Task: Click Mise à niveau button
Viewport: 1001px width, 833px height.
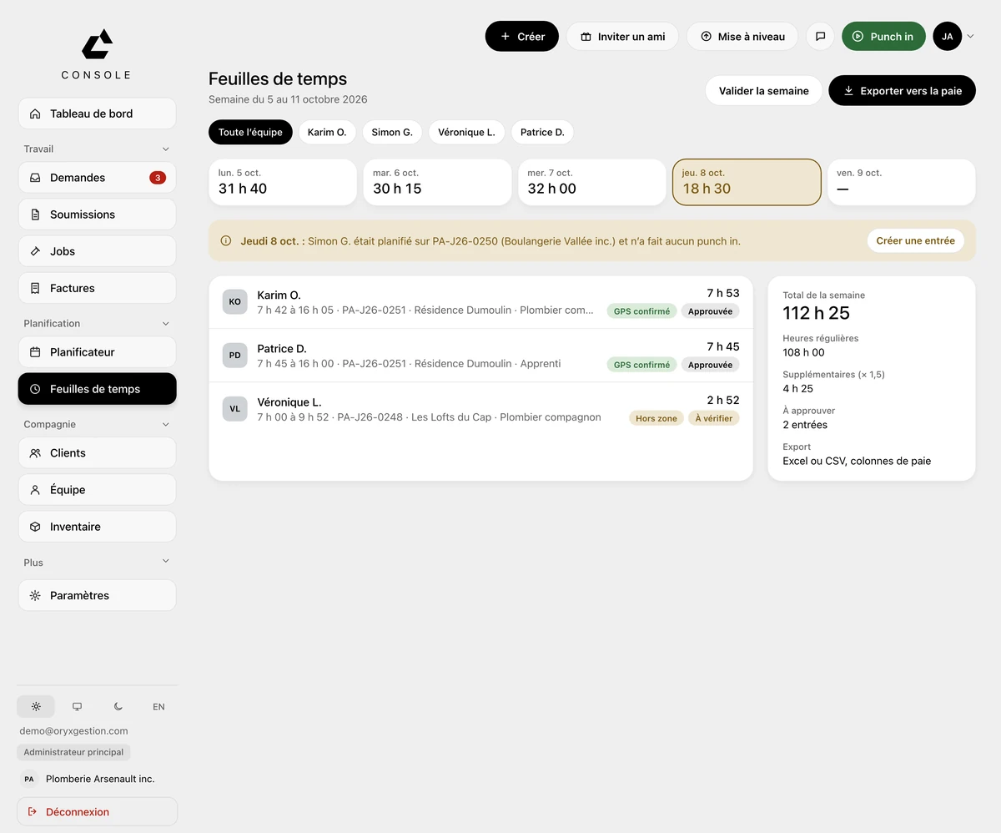Action: pyautogui.click(x=742, y=37)
